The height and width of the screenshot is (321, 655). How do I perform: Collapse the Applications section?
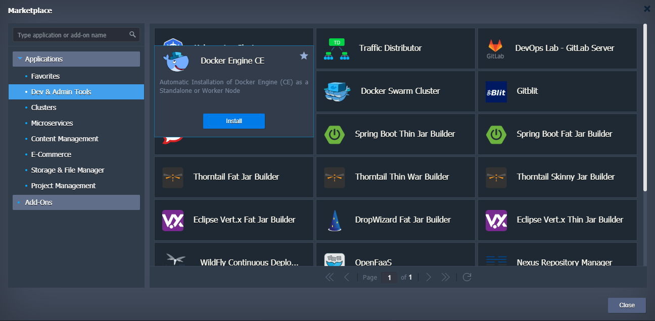(20, 59)
